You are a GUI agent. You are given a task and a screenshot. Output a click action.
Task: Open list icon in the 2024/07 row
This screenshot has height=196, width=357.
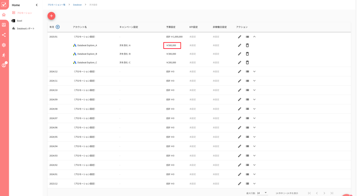coord(248,118)
